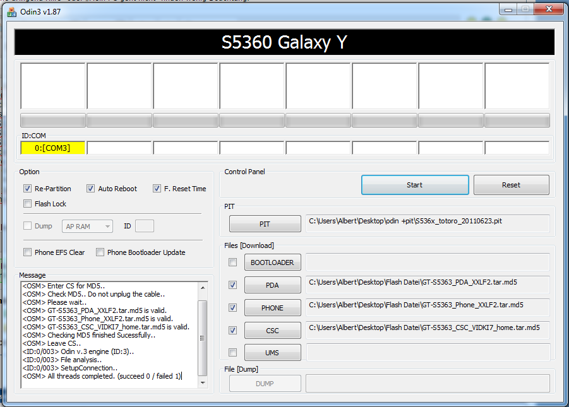Click the DUMP button
This screenshot has height=407, width=569.
pyautogui.click(x=265, y=384)
